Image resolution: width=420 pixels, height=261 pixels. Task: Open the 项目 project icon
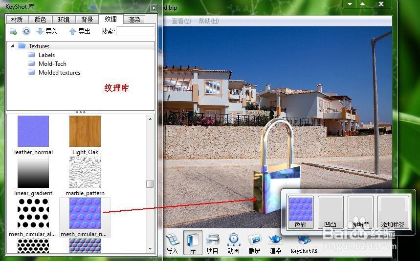click(x=212, y=243)
